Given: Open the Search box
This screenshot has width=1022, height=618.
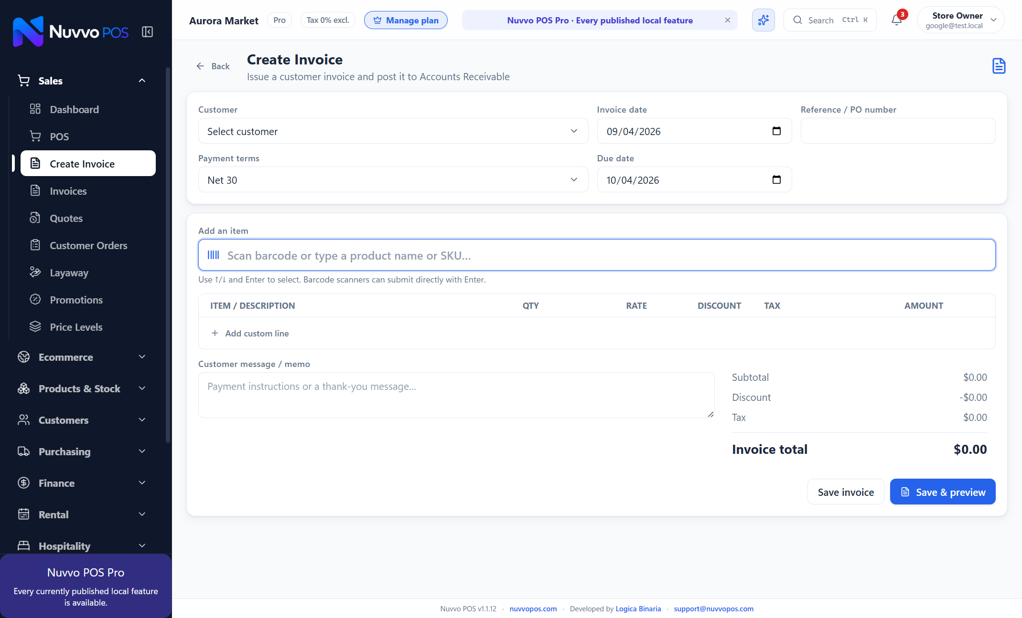Looking at the screenshot, I should [830, 20].
